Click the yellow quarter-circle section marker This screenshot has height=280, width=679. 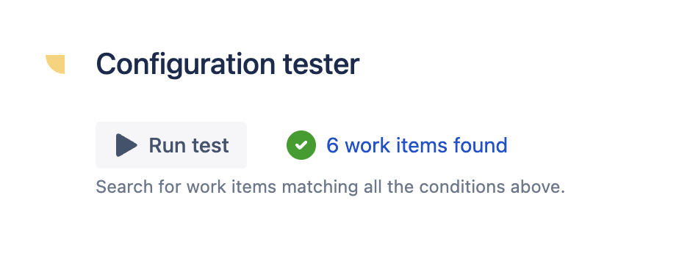click(x=55, y=65)
